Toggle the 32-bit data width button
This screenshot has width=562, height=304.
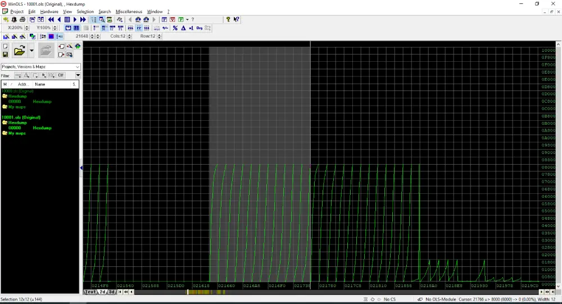(x=112, y=28)
